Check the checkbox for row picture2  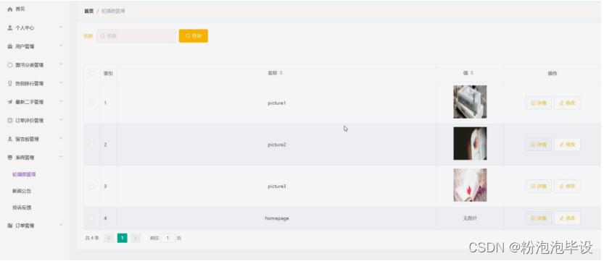91,145
